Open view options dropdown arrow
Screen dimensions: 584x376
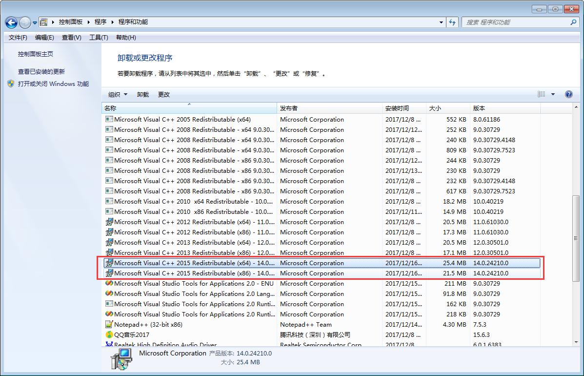[553, 94]
